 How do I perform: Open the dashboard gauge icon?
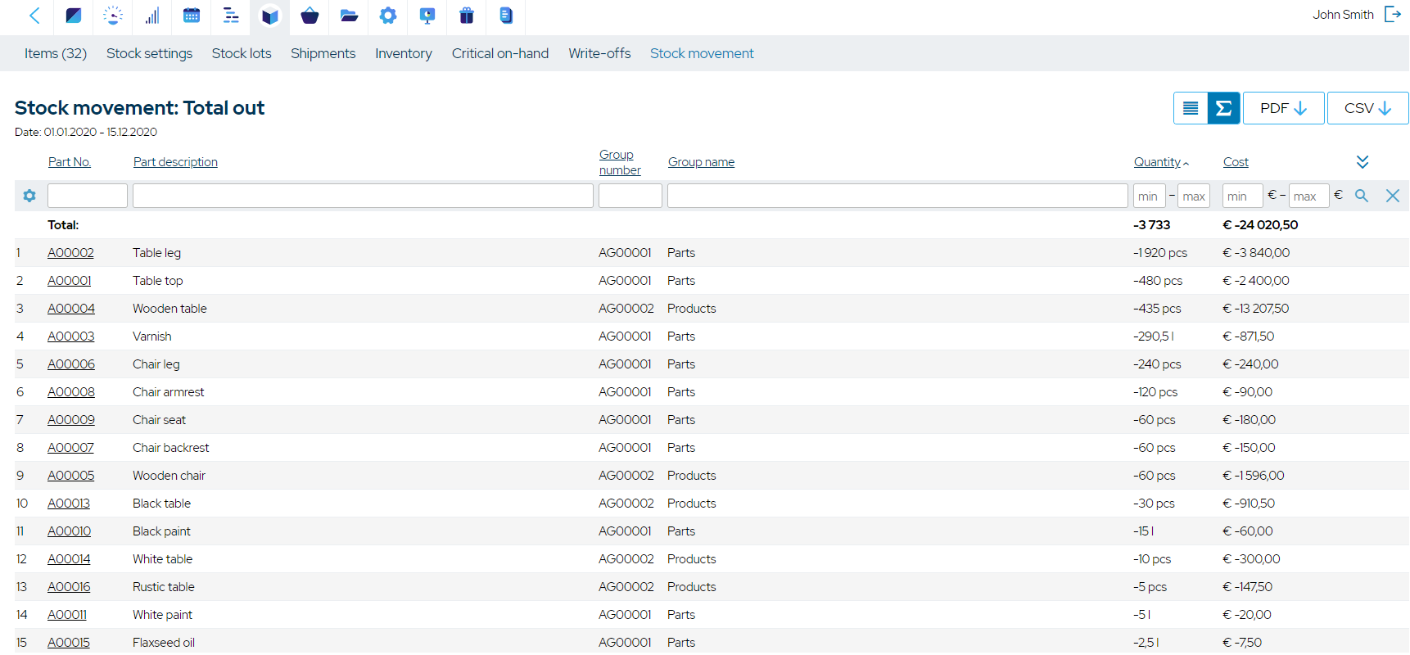113,16
